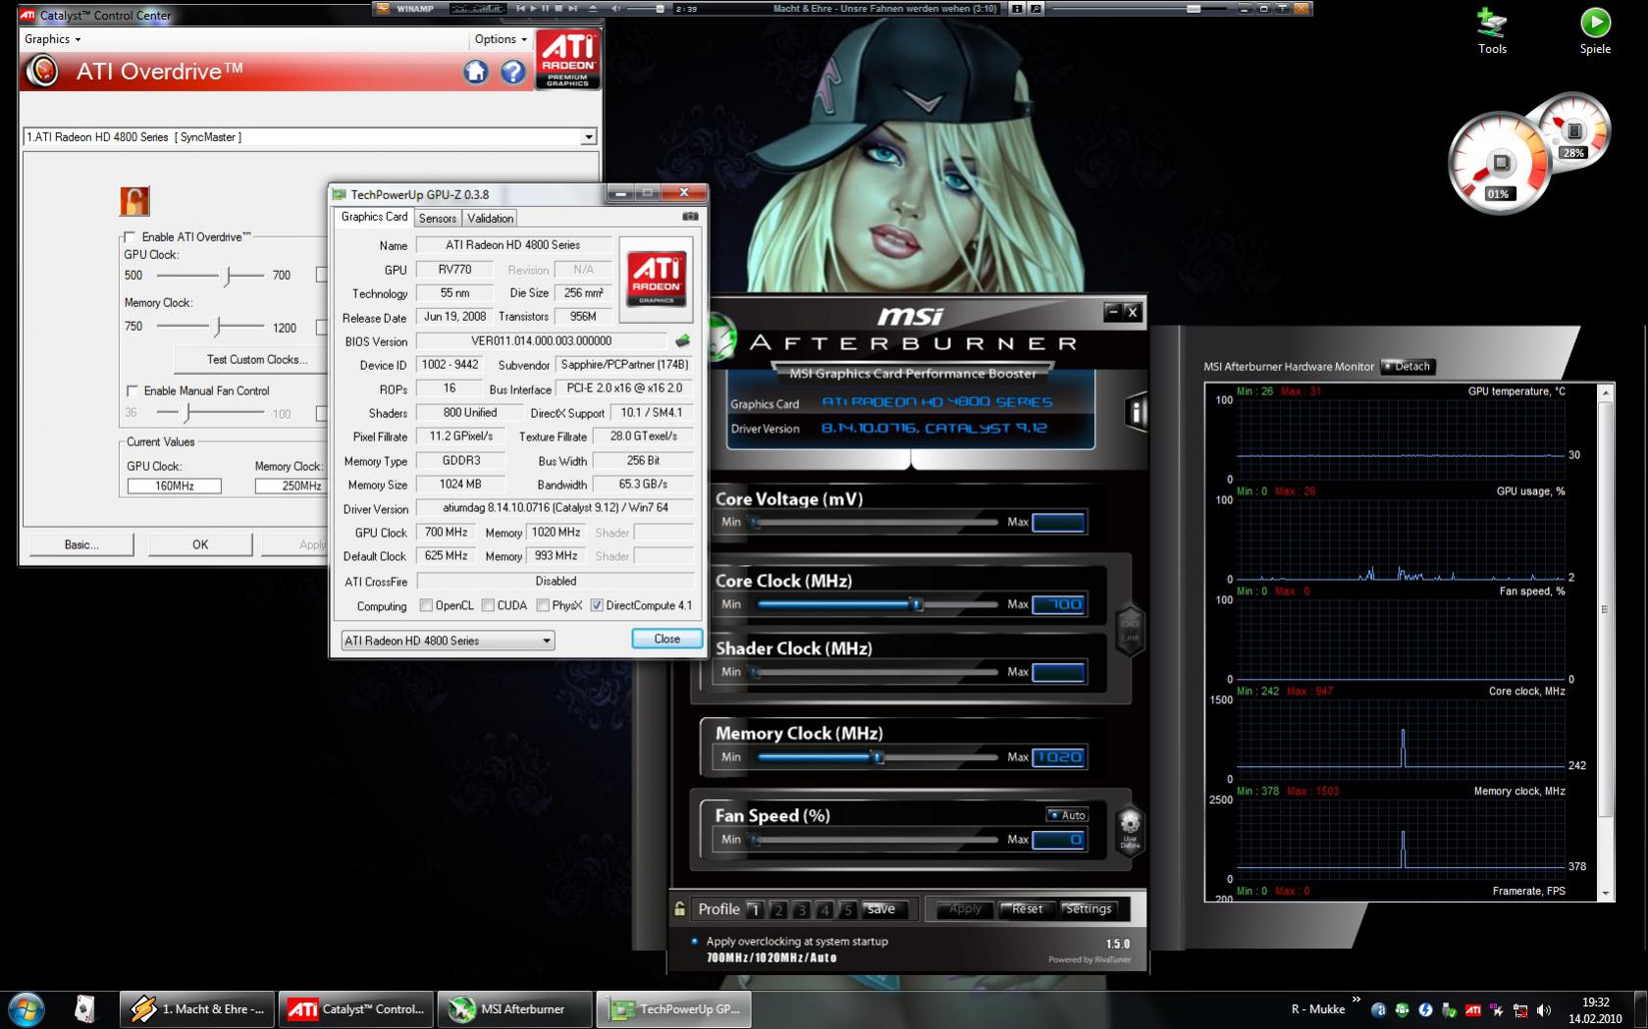Show hidden taskbar toolbar items chevron
The width and height of the screenshot is (1648, 1029).
coord(1356,1000)
